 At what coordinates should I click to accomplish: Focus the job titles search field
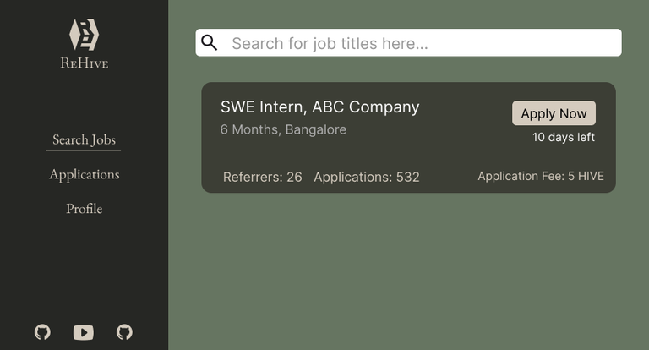pos(408,42)
